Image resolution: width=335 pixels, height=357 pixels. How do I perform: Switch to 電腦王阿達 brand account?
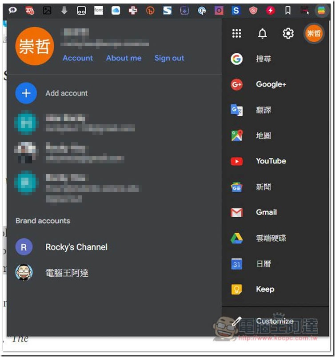52,273
